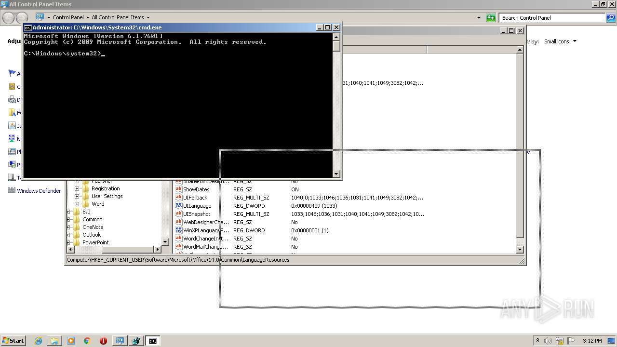This screenshot has height=347, width=617.
Task: Click the Registry Editor status bar key path
Action: tap(178, 260)
